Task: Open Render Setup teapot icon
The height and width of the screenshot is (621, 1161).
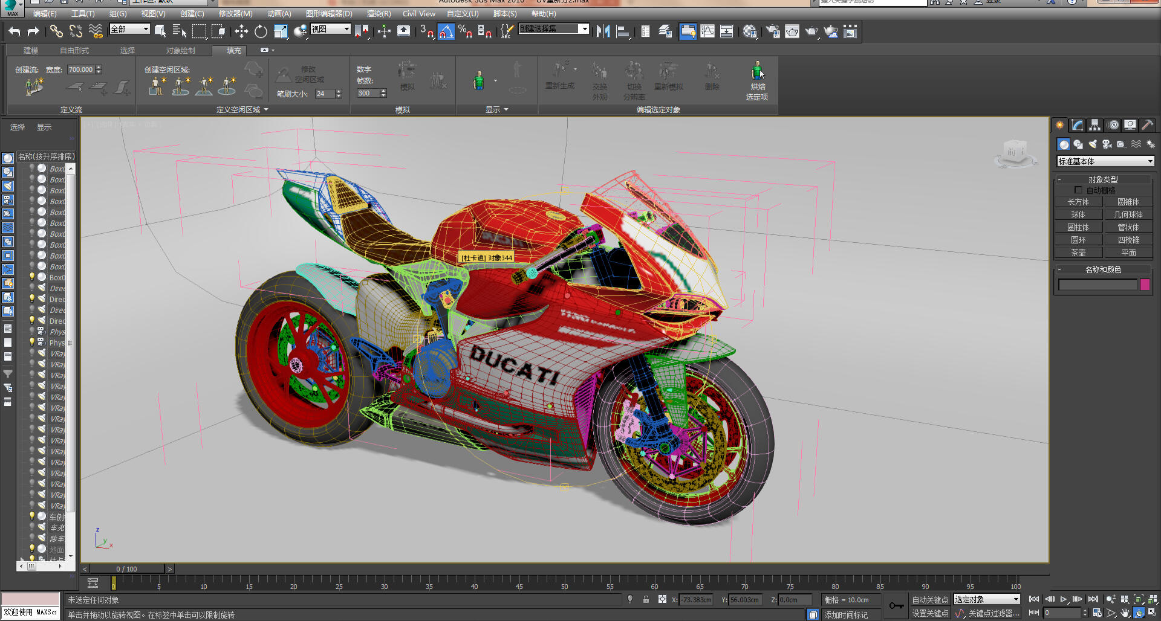Action: 773,31
